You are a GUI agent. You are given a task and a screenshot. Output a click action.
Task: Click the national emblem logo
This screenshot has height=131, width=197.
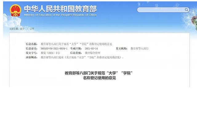(15, 10)
